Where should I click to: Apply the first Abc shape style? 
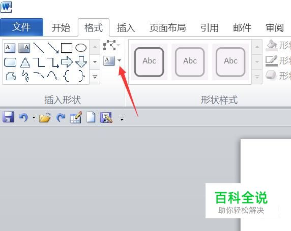pyautogui.click(x=149, y=62)
